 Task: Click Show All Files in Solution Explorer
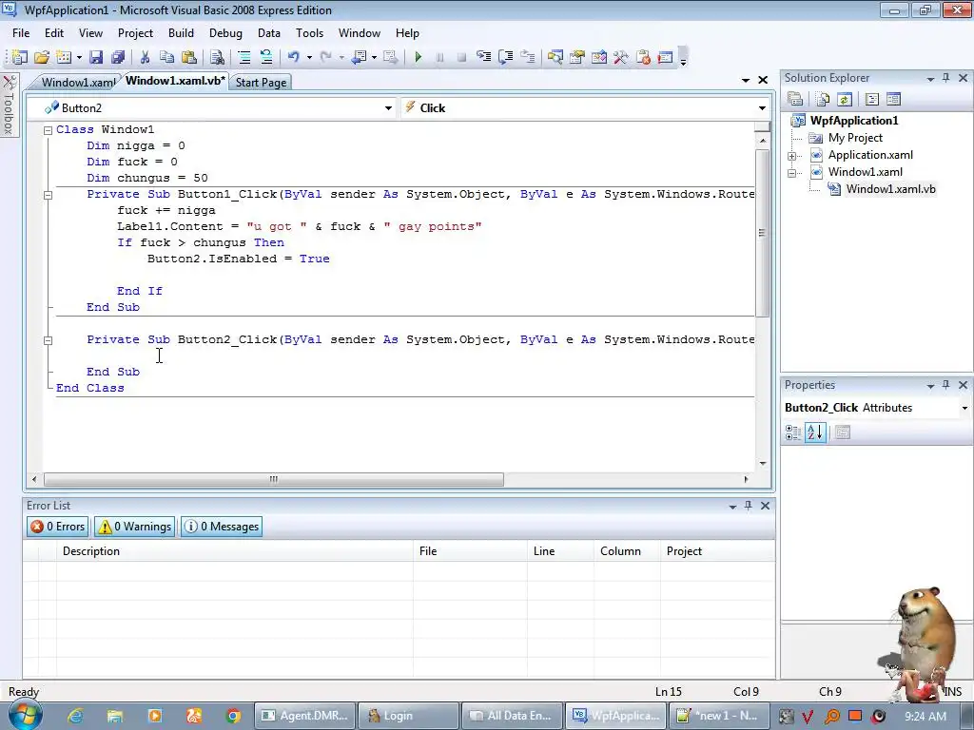pyautogui.click(x=823, y=99)
